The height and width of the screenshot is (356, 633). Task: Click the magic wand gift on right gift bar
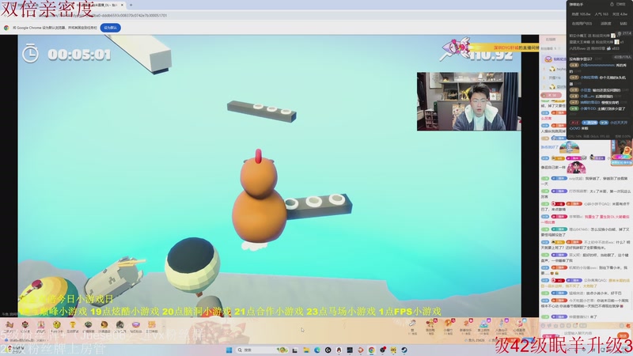(412, 323)
